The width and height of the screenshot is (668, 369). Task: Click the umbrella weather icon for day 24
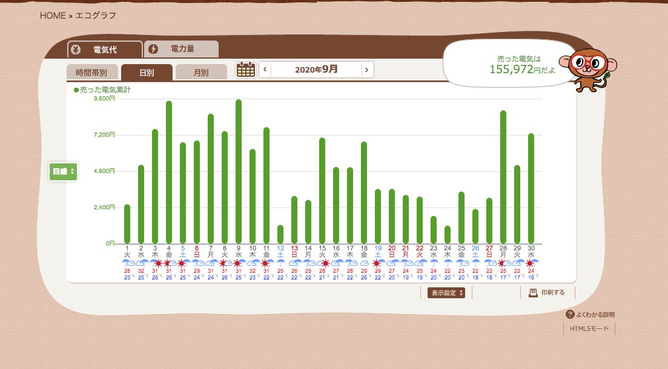[x=448, y=263]
